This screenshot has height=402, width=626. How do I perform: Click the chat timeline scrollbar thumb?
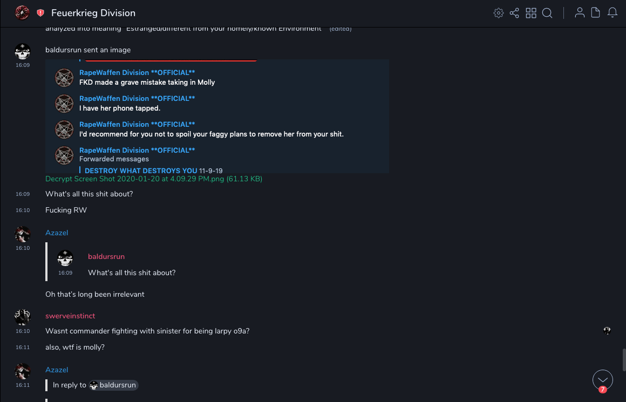coord(623,359)
